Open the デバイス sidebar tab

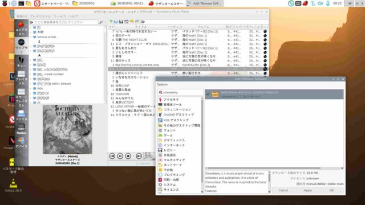point(21,143)
